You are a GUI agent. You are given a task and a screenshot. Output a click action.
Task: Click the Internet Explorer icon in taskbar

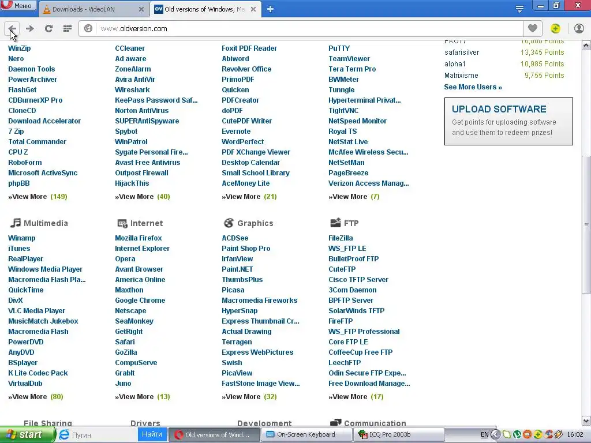[x=64, y=435]
